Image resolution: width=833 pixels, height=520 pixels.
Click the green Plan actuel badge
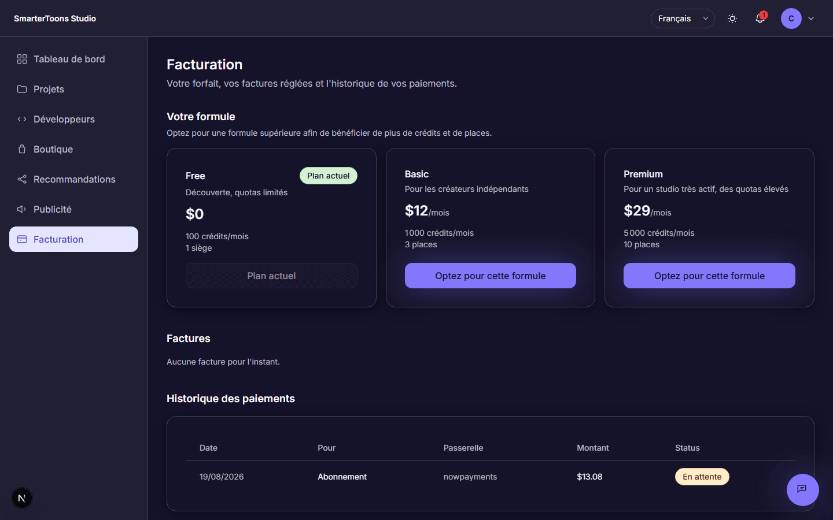point(329,176)
